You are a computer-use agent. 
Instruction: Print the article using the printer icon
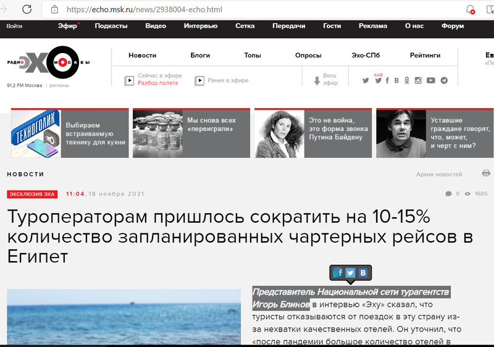coord(486,173)
